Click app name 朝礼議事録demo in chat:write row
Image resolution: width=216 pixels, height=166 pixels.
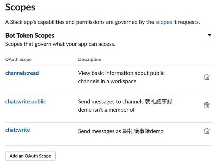(143, 131)
